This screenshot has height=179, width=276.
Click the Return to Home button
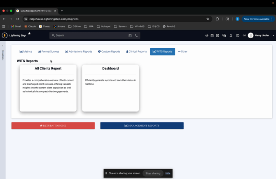click(x=53, y=126)
